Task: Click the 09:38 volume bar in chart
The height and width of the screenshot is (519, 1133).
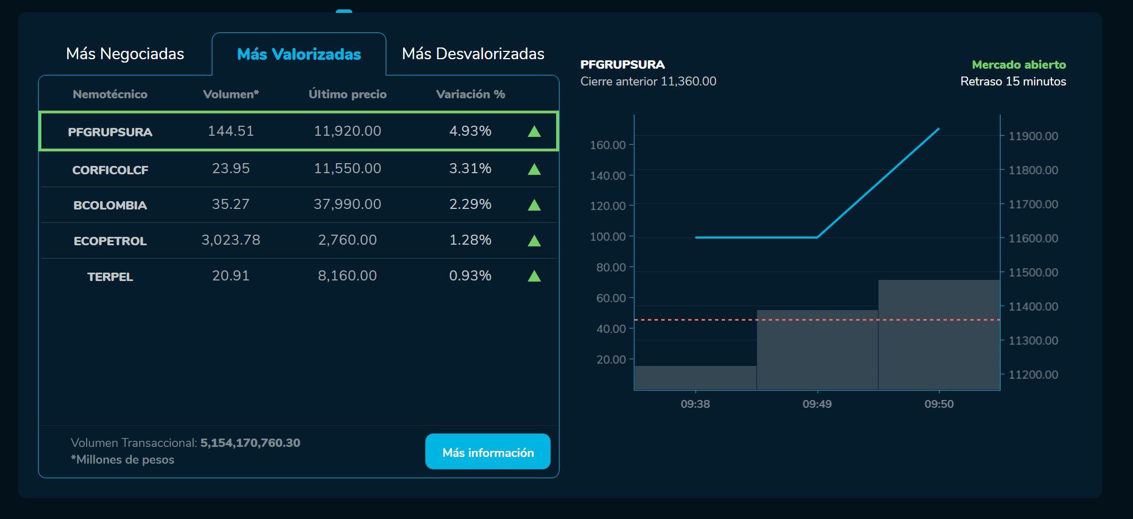Action: (x=695, y=378)
